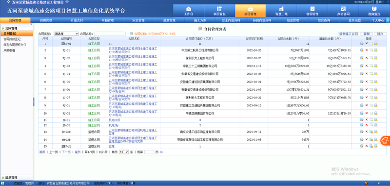This screenshot has height=186, width=390.
Task: Collapse the 合同管理 sidebar section header
Action: 11,29
